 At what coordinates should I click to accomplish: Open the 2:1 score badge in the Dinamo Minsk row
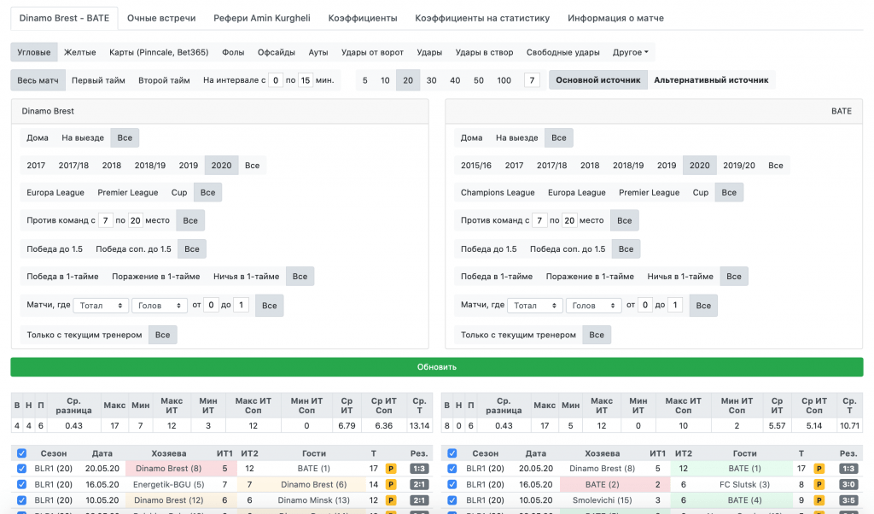pyautogui.click(x=419, y=500)
